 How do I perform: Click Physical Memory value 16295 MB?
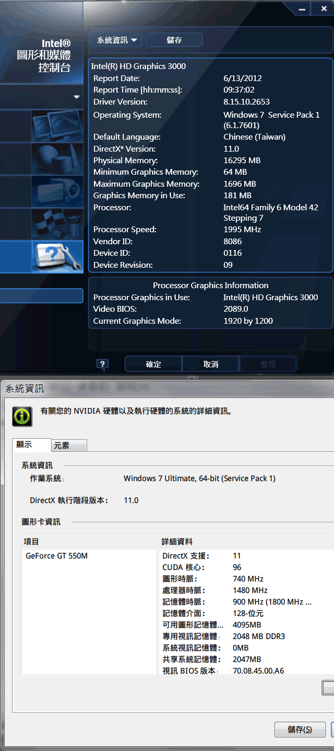pos(242,160)
